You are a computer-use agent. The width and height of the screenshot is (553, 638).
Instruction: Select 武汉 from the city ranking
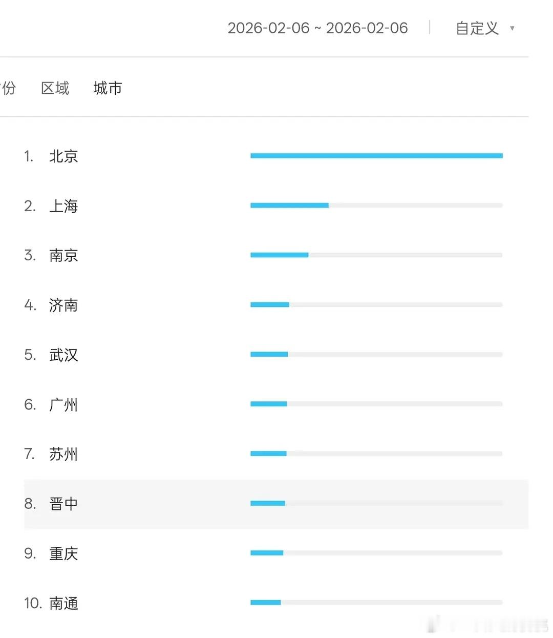(62, 355)
